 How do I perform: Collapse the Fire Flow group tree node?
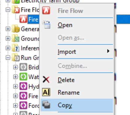point(8,10)
